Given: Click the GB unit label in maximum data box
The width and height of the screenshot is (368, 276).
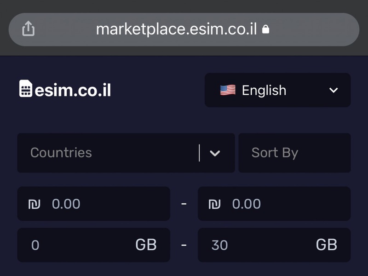Looking at the screenshot, I should click(326, 245).
